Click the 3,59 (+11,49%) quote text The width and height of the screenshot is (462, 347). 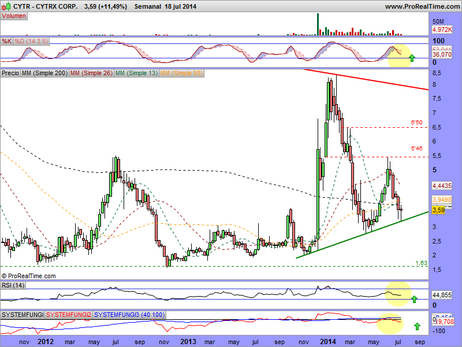106,6
